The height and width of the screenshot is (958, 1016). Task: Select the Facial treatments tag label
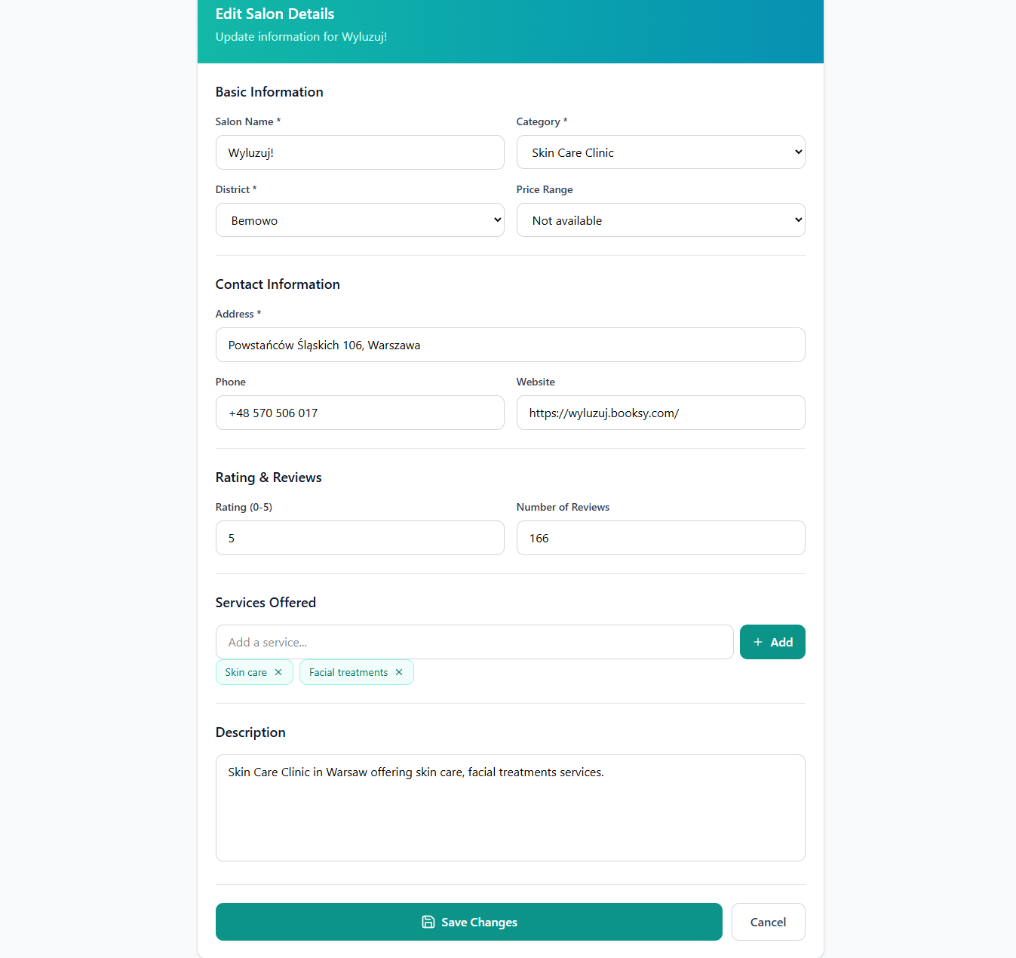click(x=348, y=672)
